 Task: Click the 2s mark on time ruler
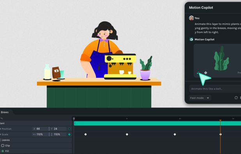(180, 118)
